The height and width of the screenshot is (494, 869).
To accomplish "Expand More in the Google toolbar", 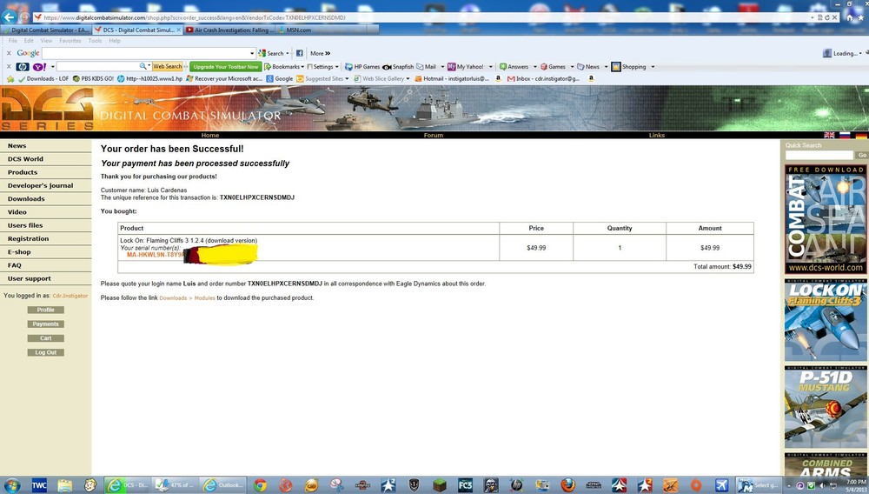I will 320,53.
